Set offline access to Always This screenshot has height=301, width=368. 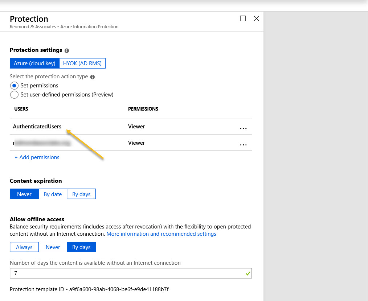tap(24, 247)
